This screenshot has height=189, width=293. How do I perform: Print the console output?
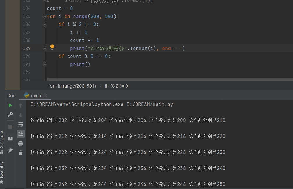[21, 143]
